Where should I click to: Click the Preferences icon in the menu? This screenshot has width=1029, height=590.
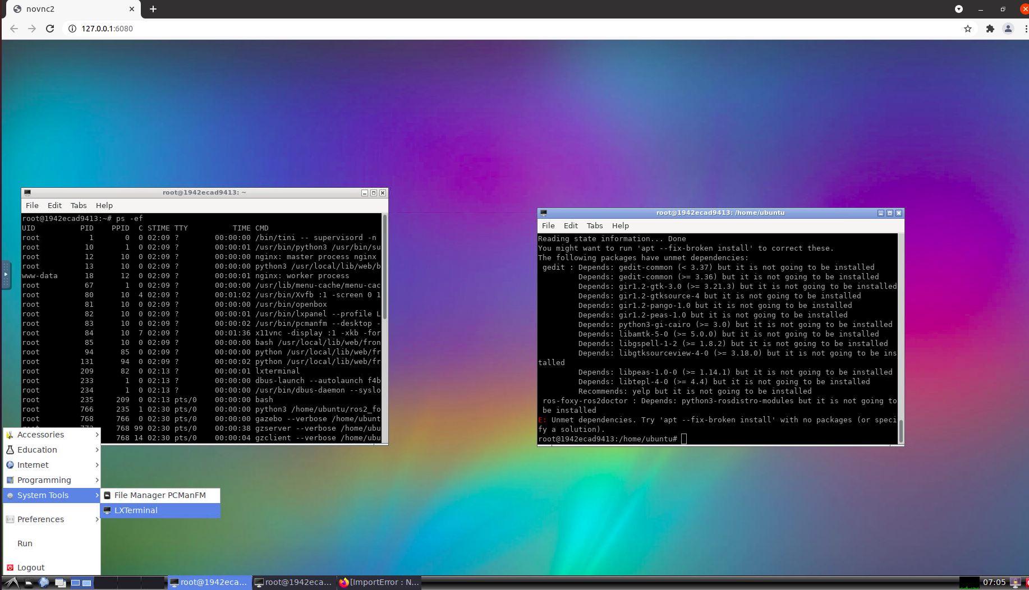click(10, 519)
